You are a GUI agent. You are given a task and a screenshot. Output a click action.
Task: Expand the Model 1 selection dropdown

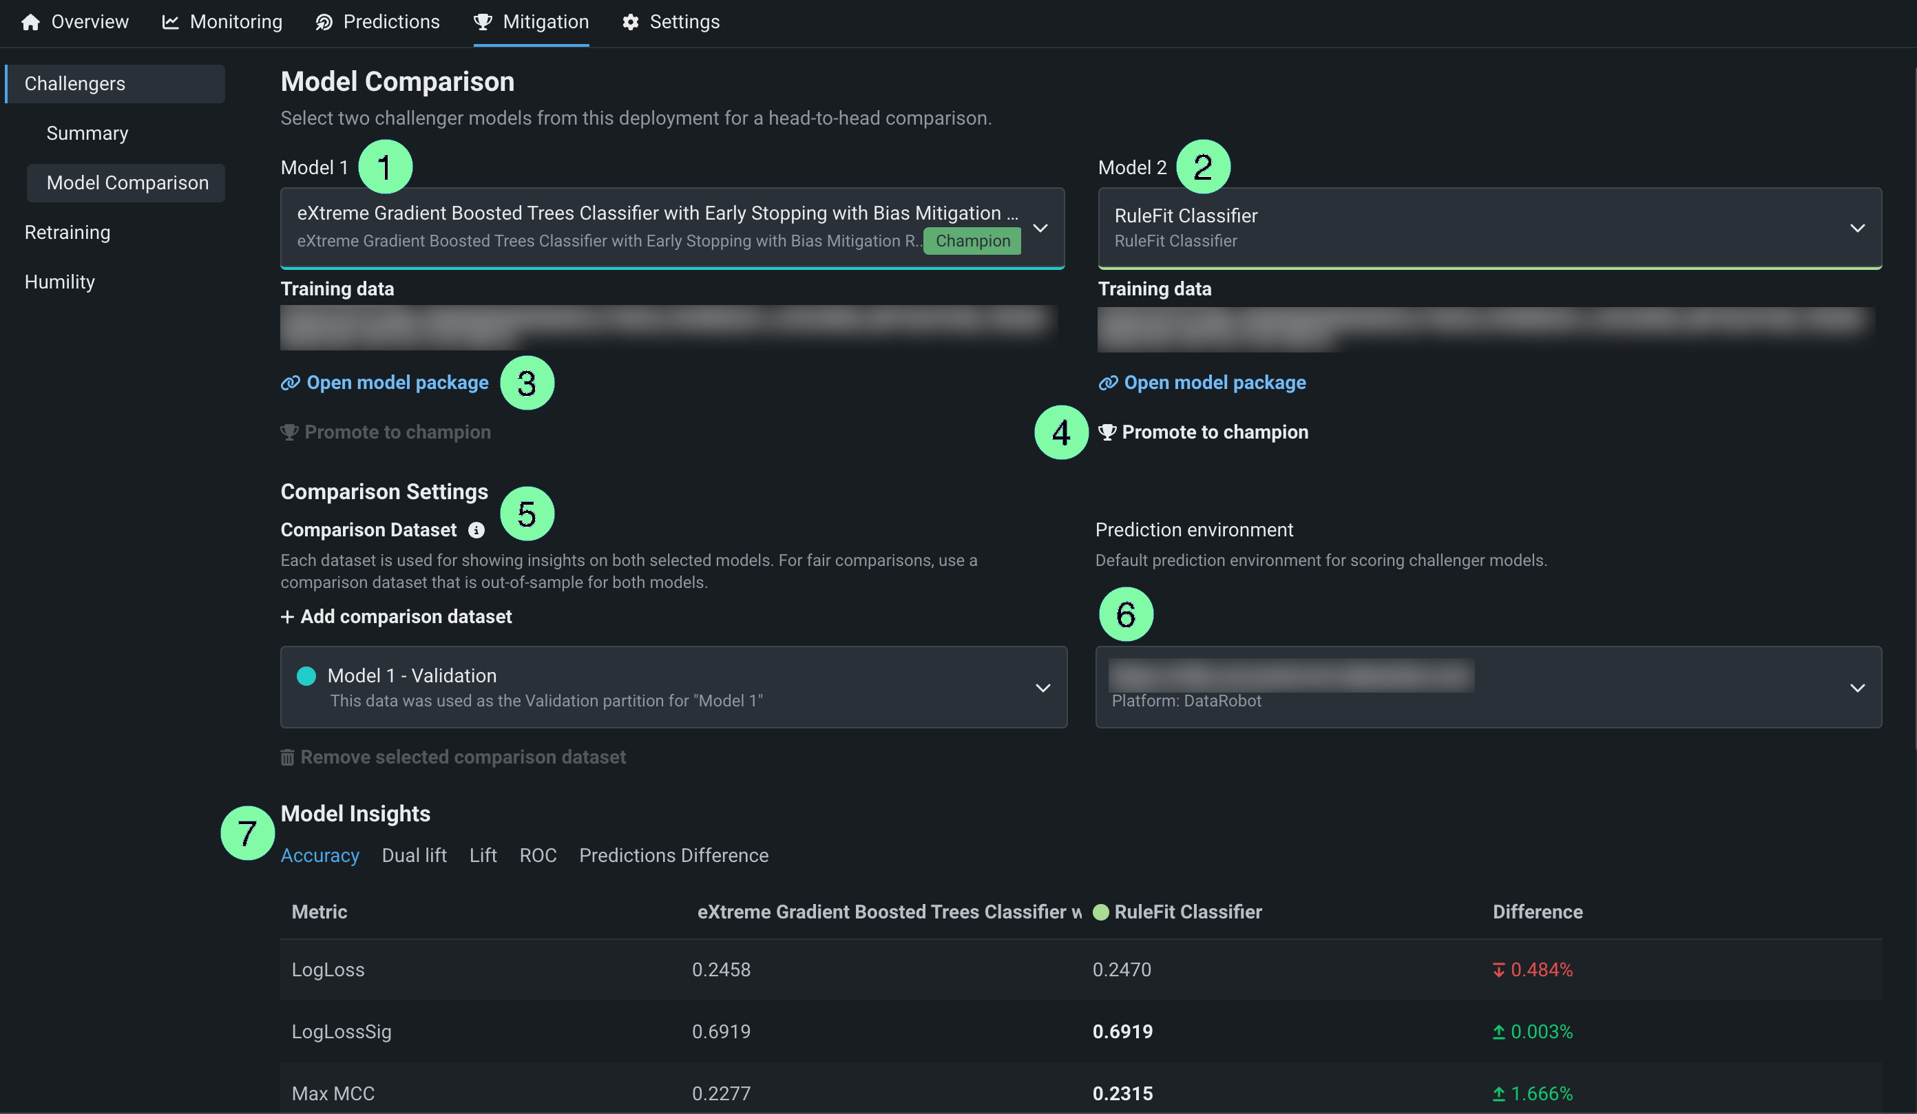click(x=1040, y=228)
